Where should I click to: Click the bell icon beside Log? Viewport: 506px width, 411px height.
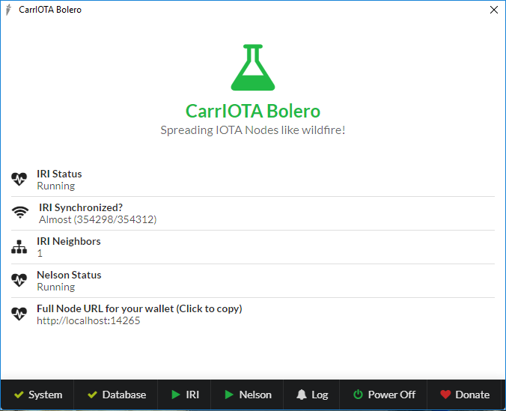pos(302,395)
